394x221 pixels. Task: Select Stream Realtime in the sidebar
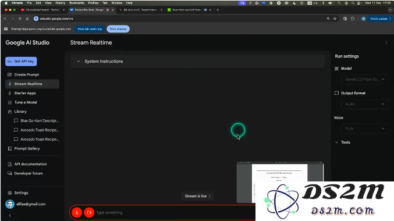(x=32, y=84)
